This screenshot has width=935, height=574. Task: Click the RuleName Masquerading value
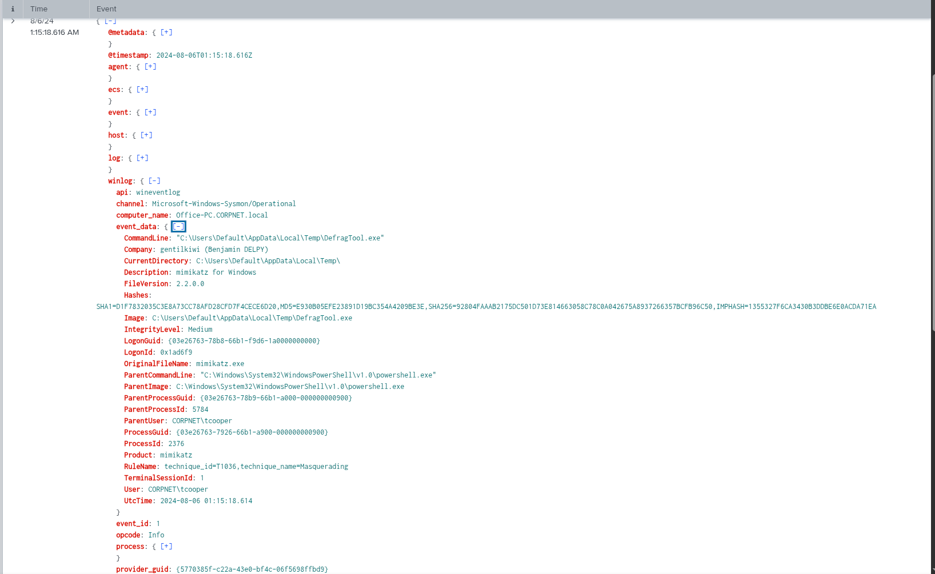[256, 467]
